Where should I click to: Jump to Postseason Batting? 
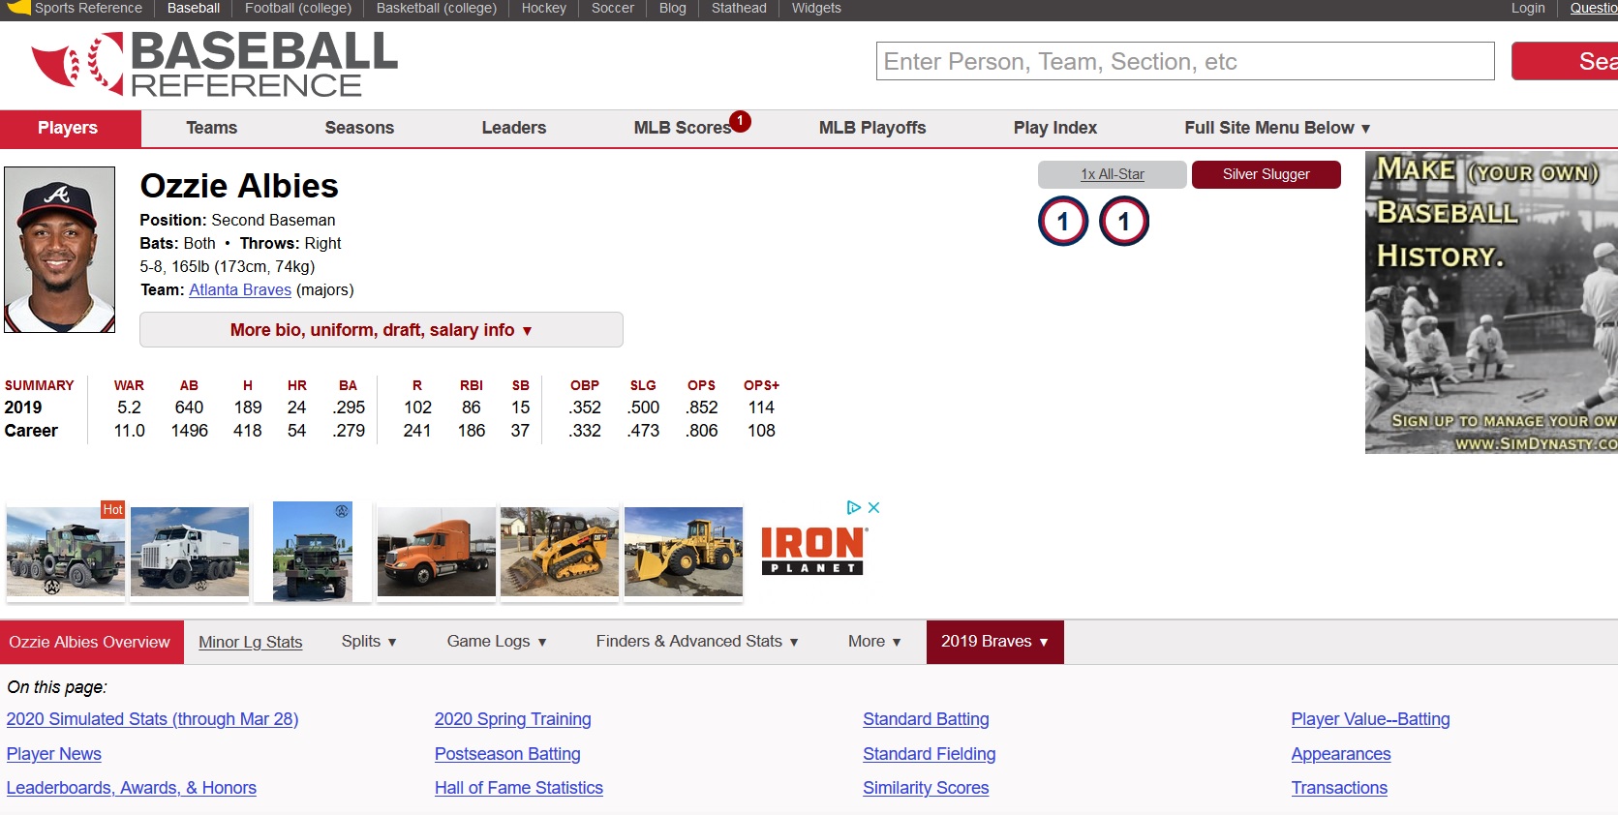pos(507,754)
